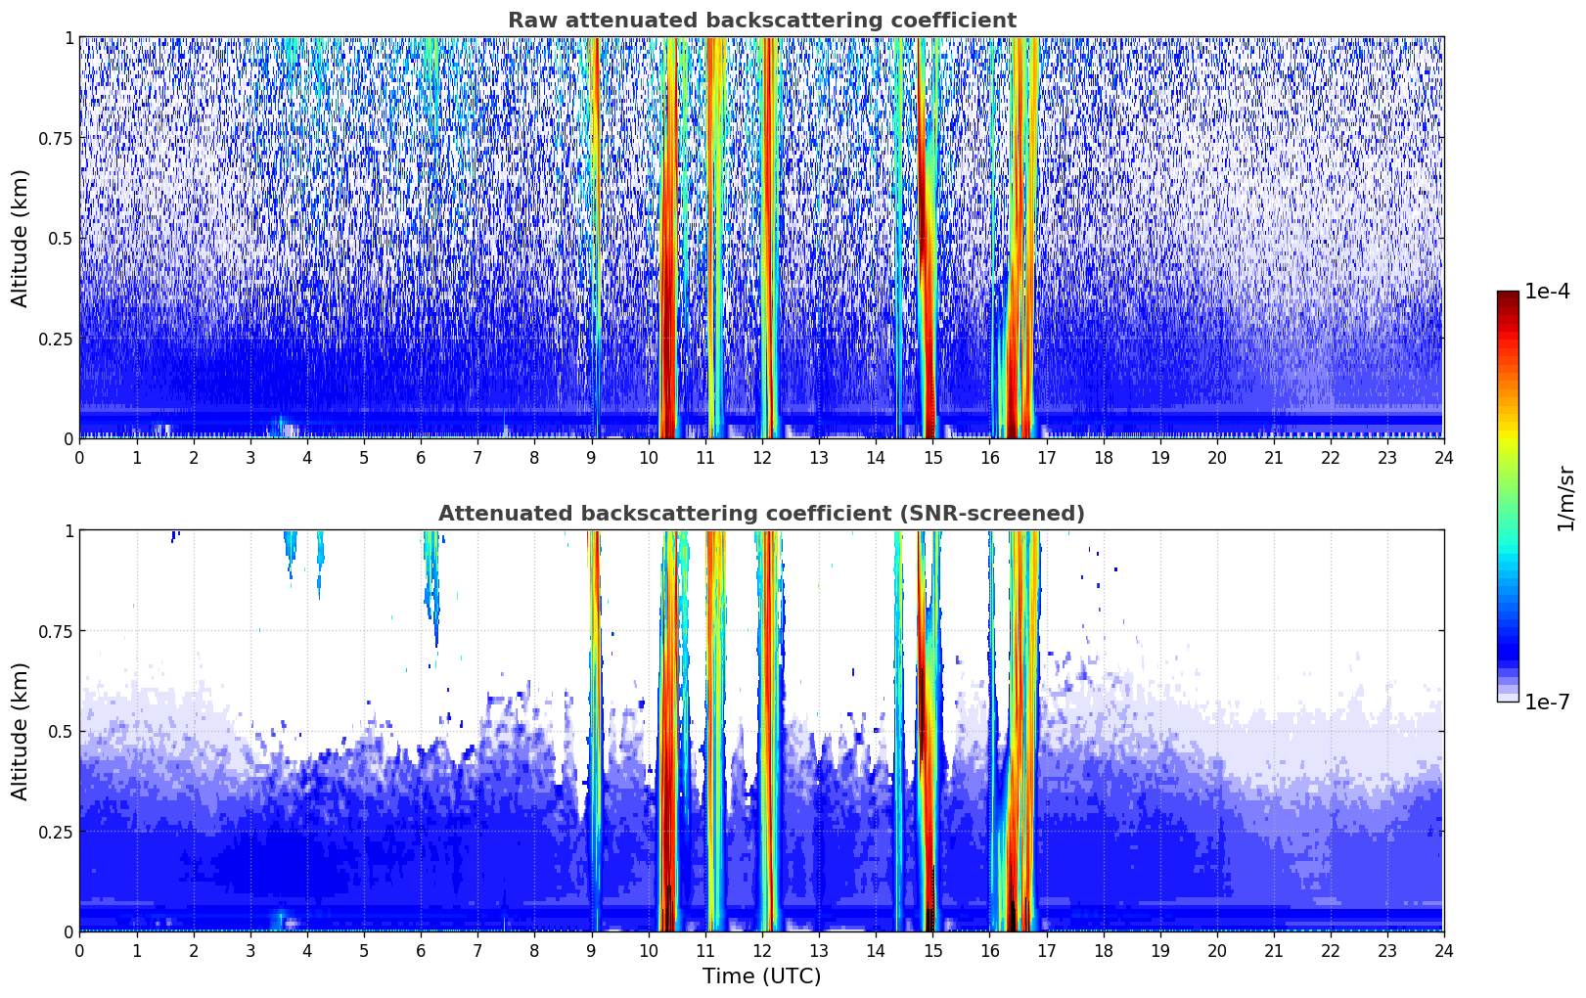Click time tick 3 under the raw plot
The image size is (1586, 998).
pos(250,457)
